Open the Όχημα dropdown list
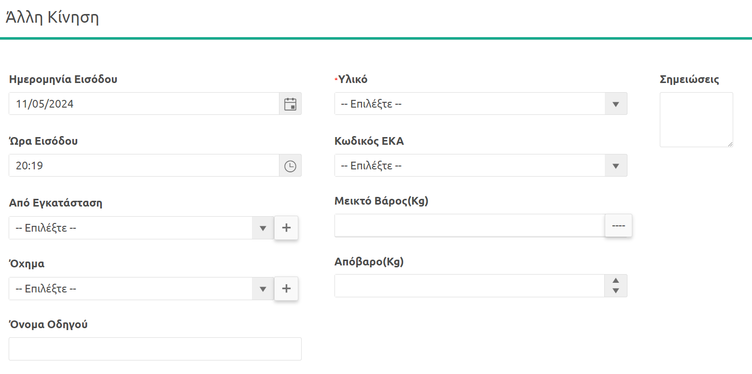 (x=263, y=289)
